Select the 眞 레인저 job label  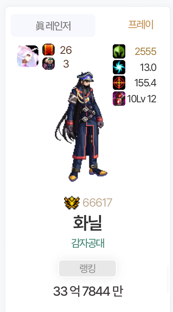tap(53, 26)
